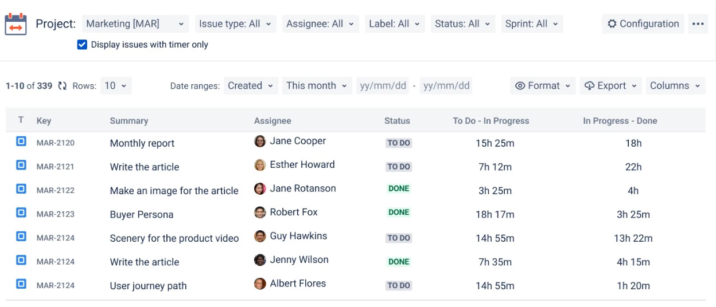Open the This month period dropdown
The image size is (716, 307).
click(x=317, y=86)
